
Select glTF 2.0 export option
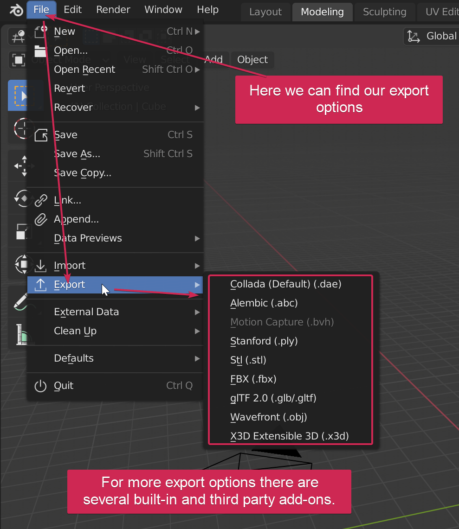coord(273,398)
